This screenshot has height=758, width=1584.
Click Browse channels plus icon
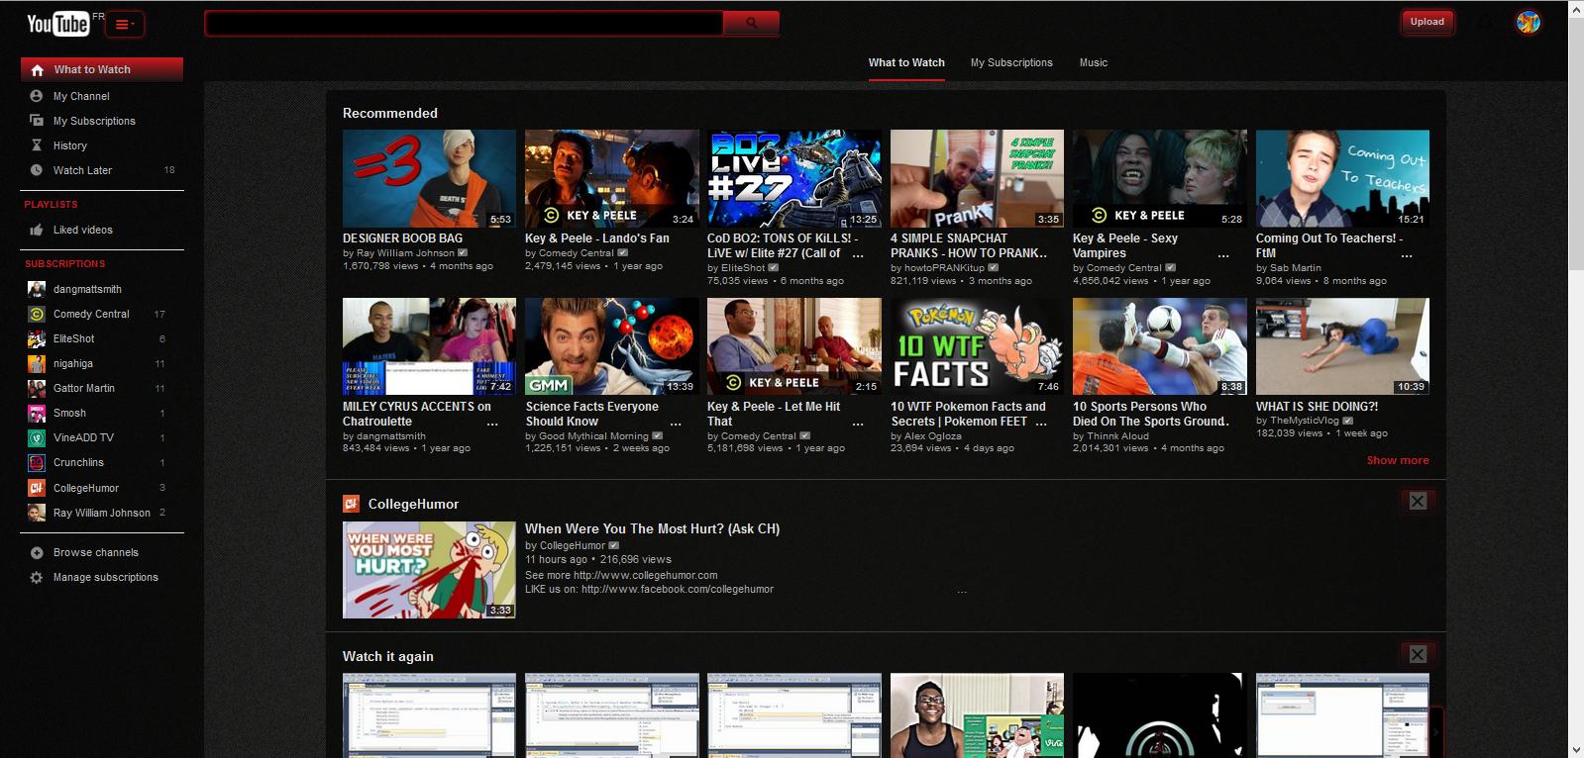(x=37, y=552)
